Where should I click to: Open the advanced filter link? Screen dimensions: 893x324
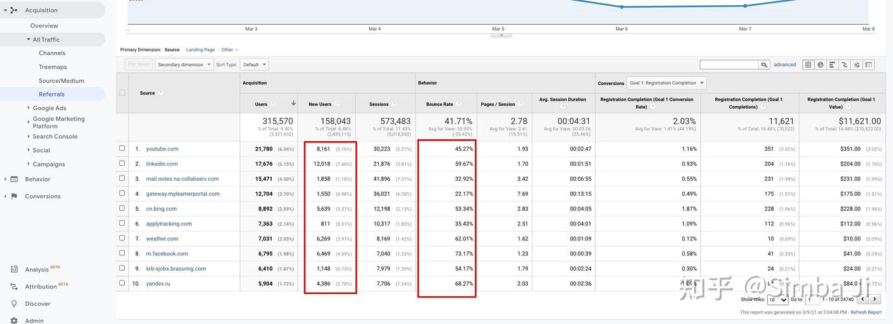pyautogui.click(x=785, y=65)
